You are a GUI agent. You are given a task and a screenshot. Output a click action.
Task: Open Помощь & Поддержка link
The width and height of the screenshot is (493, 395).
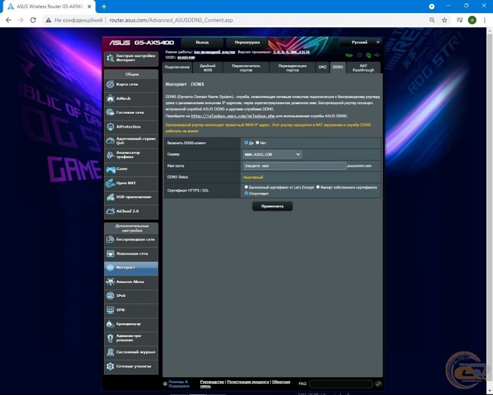[x=179, y=384]
